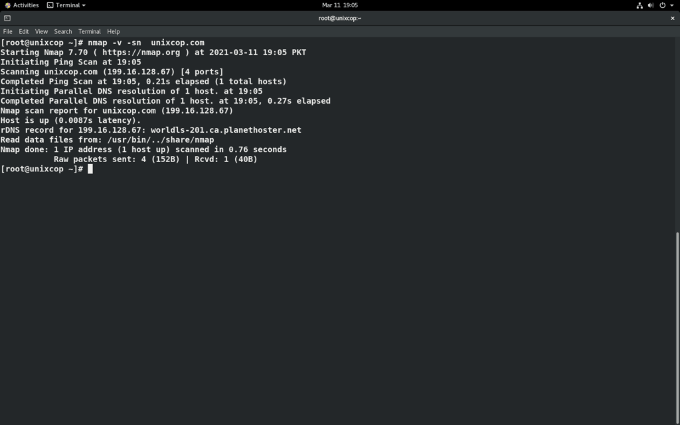The height and width of the screenshot is (425, 680).
Task: Open the clock and calendar showing Mar 11 19:05
Action: (339, 5)
